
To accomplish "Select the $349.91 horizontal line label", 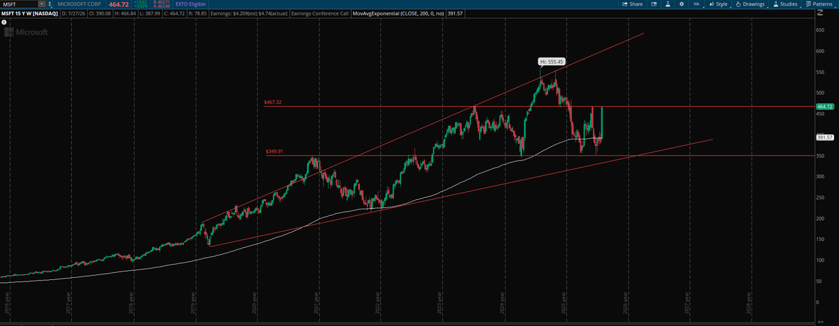I will [x=275, y=151].
